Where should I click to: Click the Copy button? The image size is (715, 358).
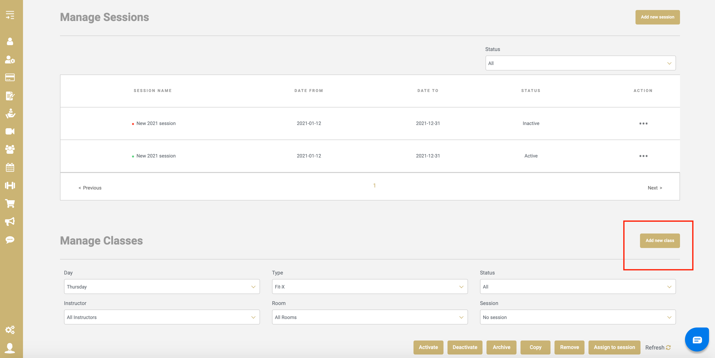[x=535, y=347]
